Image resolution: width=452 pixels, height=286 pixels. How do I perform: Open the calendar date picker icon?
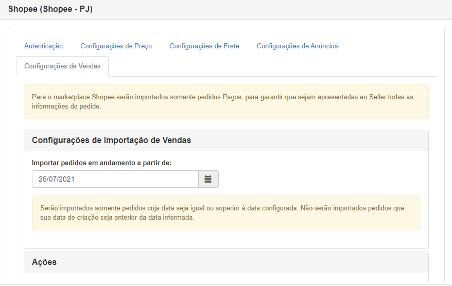pos(208,179)
